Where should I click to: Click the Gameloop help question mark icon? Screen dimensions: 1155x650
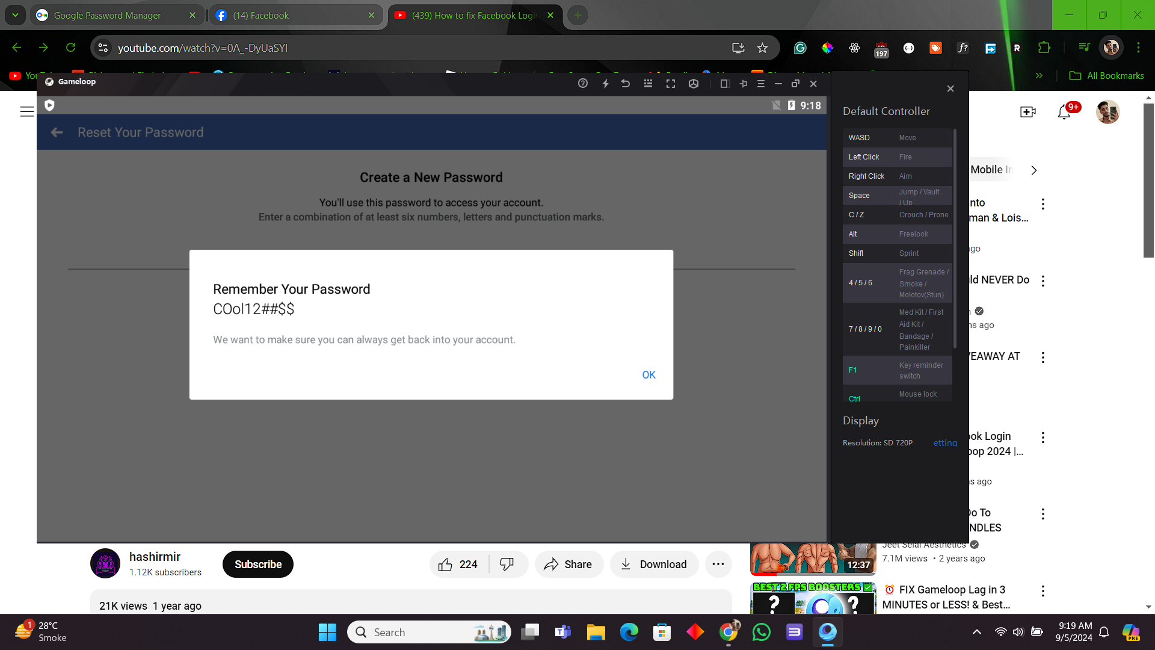(582, 84)
